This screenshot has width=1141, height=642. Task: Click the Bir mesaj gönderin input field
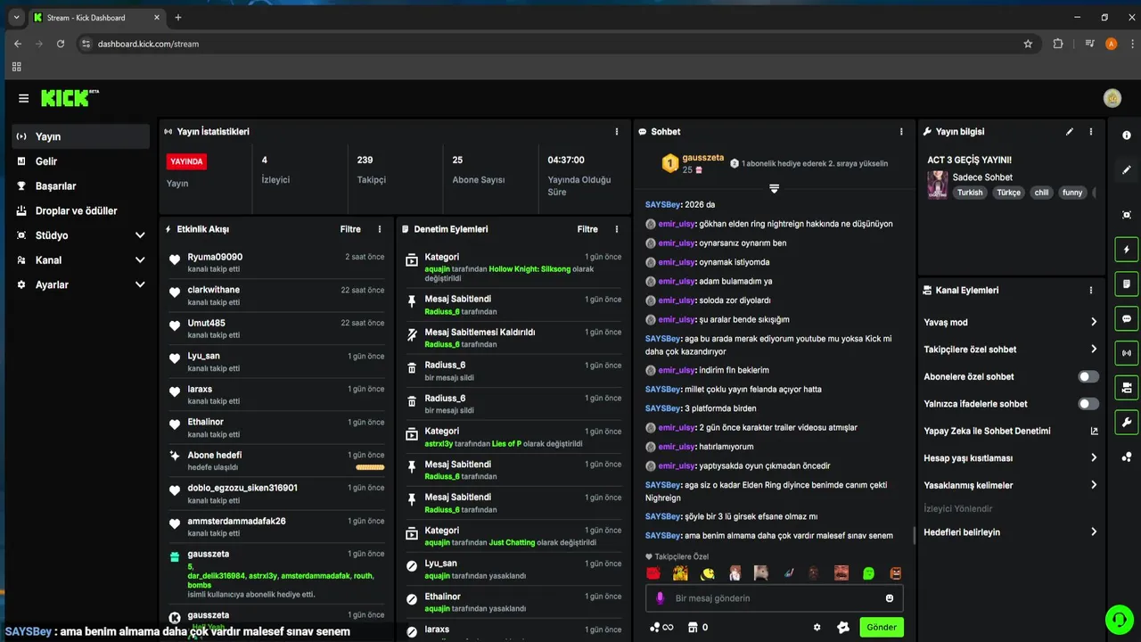774,598
